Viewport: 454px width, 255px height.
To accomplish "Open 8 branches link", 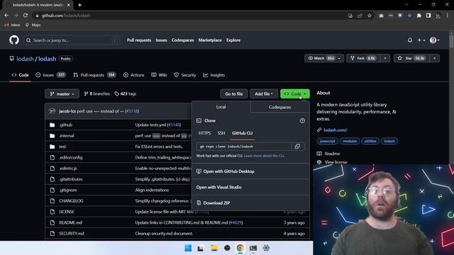I will click(x=97, y=93).
